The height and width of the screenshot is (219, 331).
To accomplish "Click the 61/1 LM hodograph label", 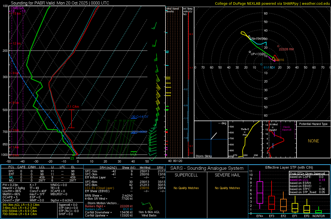I will [269, 68].
